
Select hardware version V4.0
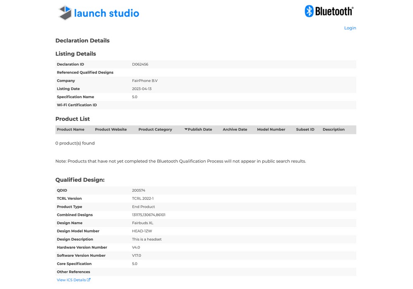pyautogui.click(x=136, y=247)
